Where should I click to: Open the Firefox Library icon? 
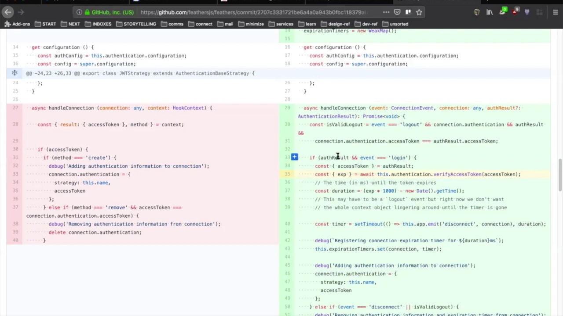click(x=489, y=12)
